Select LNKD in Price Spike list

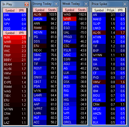(109, 28)
